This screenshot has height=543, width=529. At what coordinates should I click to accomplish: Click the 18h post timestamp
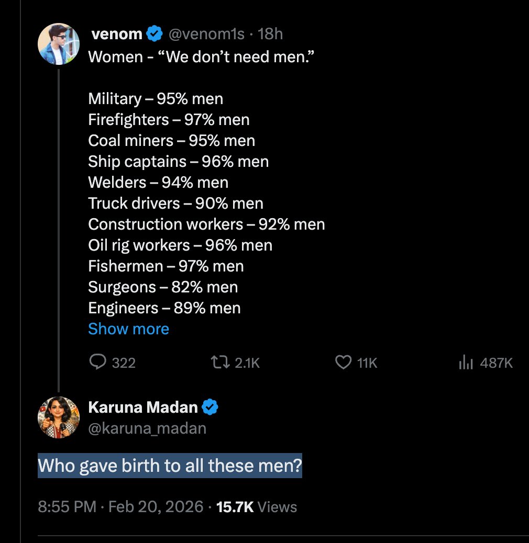pos(271,35)
